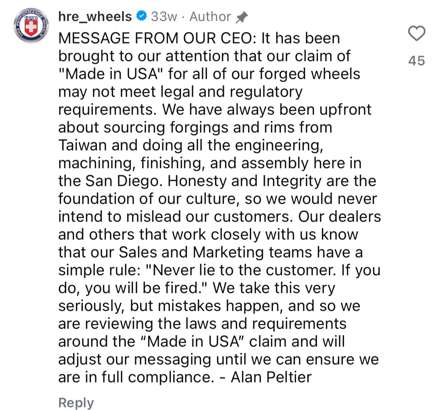Click the "Never lie to the customer" quote
The height and width of the screenshot is (410, 448).
click(x=241, y=270)
